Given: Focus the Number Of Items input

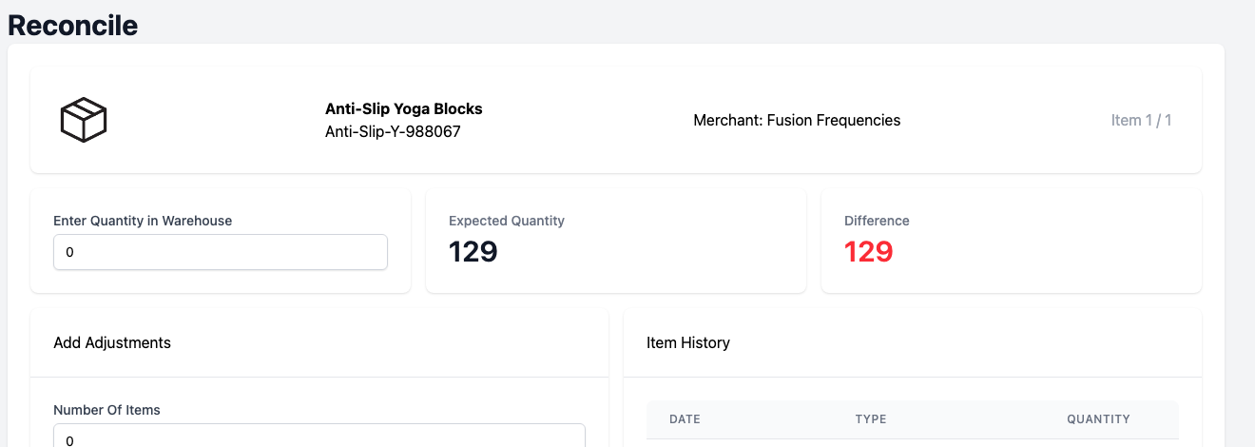Looking at the screenshot, I should pos(319,436).
